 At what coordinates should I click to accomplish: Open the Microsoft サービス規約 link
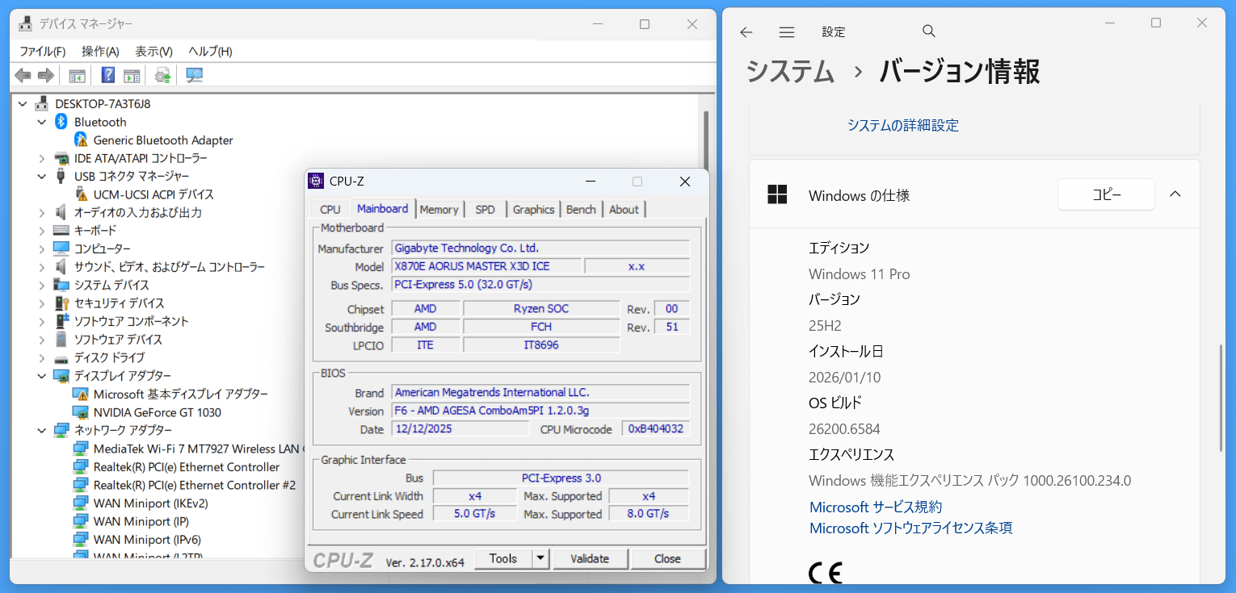point(875,507)
